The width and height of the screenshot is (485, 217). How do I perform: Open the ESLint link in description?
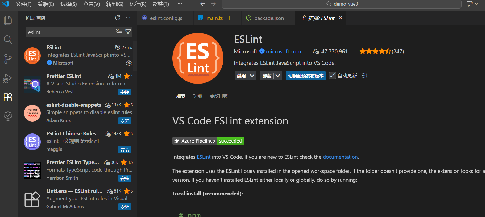(x=204, y=157)
